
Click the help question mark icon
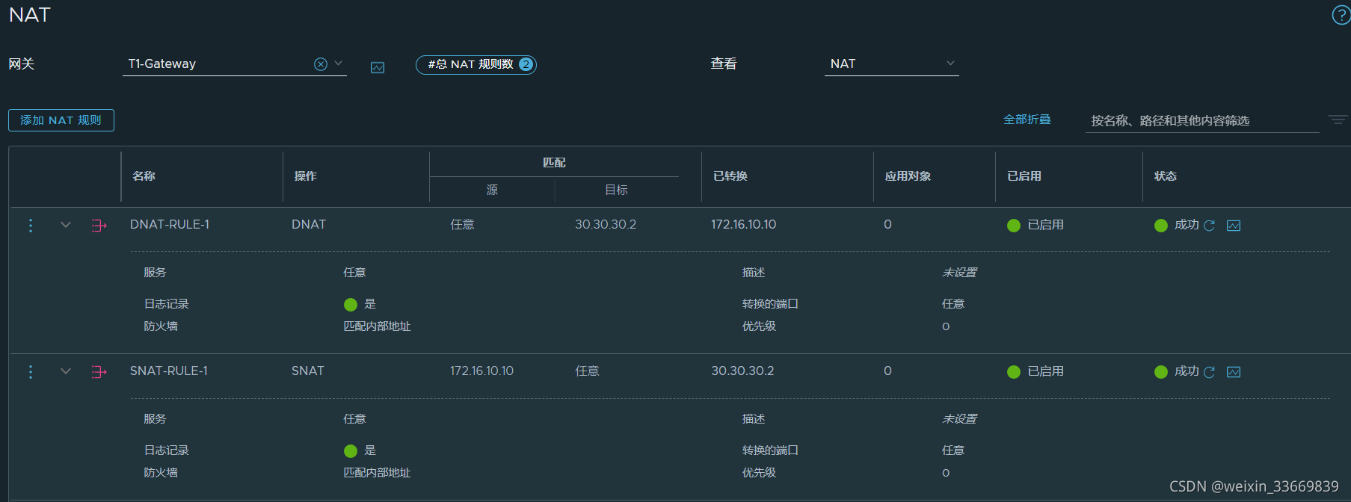[x=1341, y=15]
